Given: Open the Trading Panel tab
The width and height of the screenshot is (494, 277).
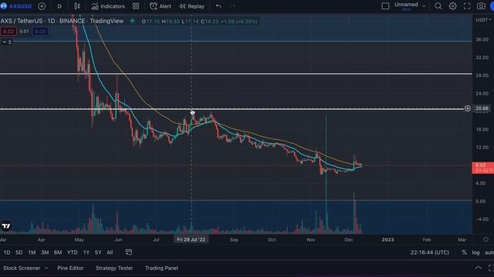Looking at the screenshot, I should click(x=161, y=268).
